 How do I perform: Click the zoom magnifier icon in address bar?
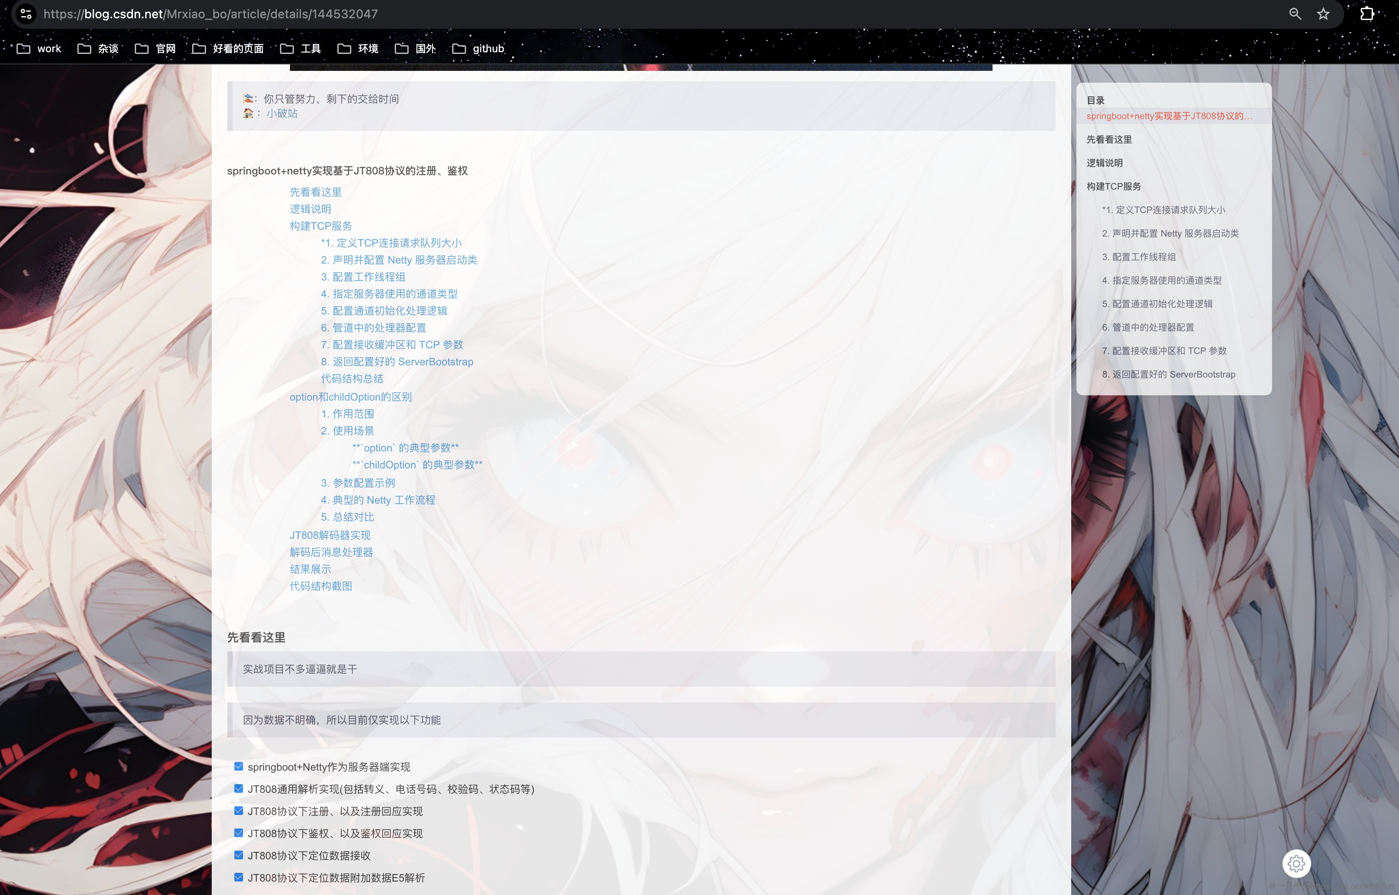1294,13
